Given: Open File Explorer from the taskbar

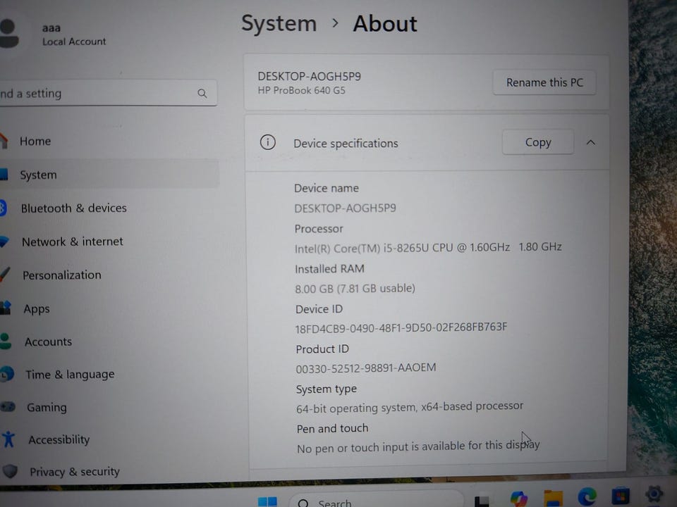Looking at the screenshot, I should point(553,499).
